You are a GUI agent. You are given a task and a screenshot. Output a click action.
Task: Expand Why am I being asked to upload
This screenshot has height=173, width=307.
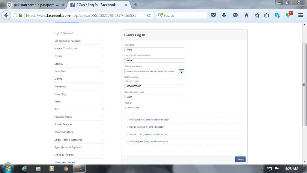click(x=148, y=134)
